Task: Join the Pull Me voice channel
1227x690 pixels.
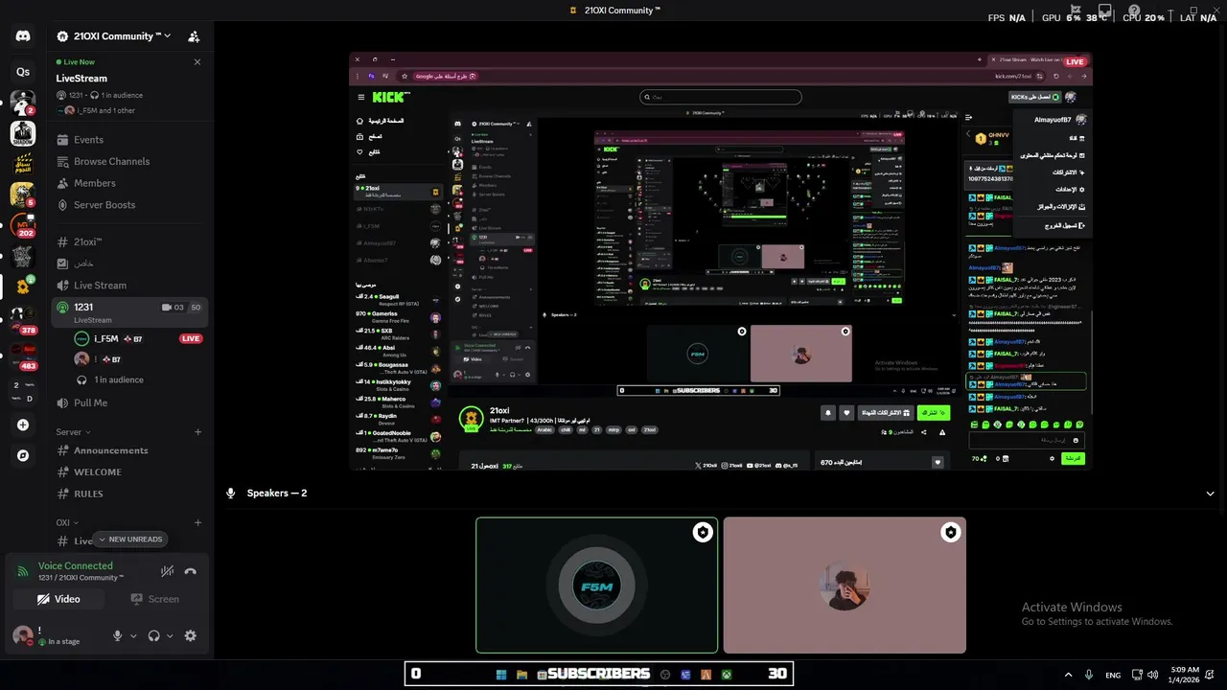Action: click(128, 403)
